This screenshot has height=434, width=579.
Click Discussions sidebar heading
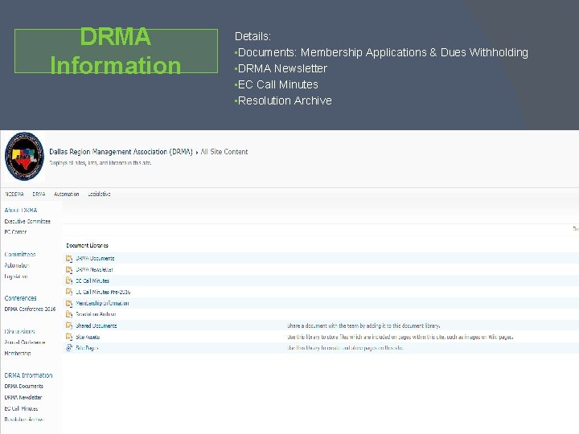tap(19, 331)
